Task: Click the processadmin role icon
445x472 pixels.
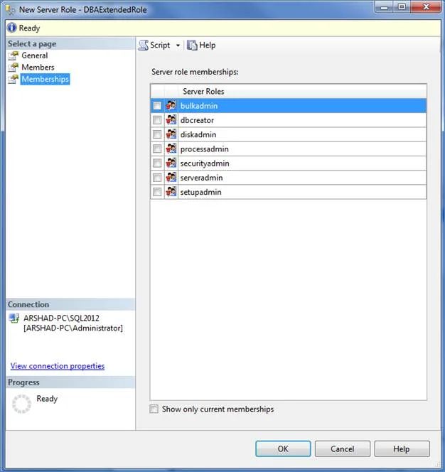Action: 171,149
